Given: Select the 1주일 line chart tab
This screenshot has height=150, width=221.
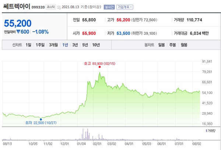Looking at the screenshot, I should (x=40, y=45).
